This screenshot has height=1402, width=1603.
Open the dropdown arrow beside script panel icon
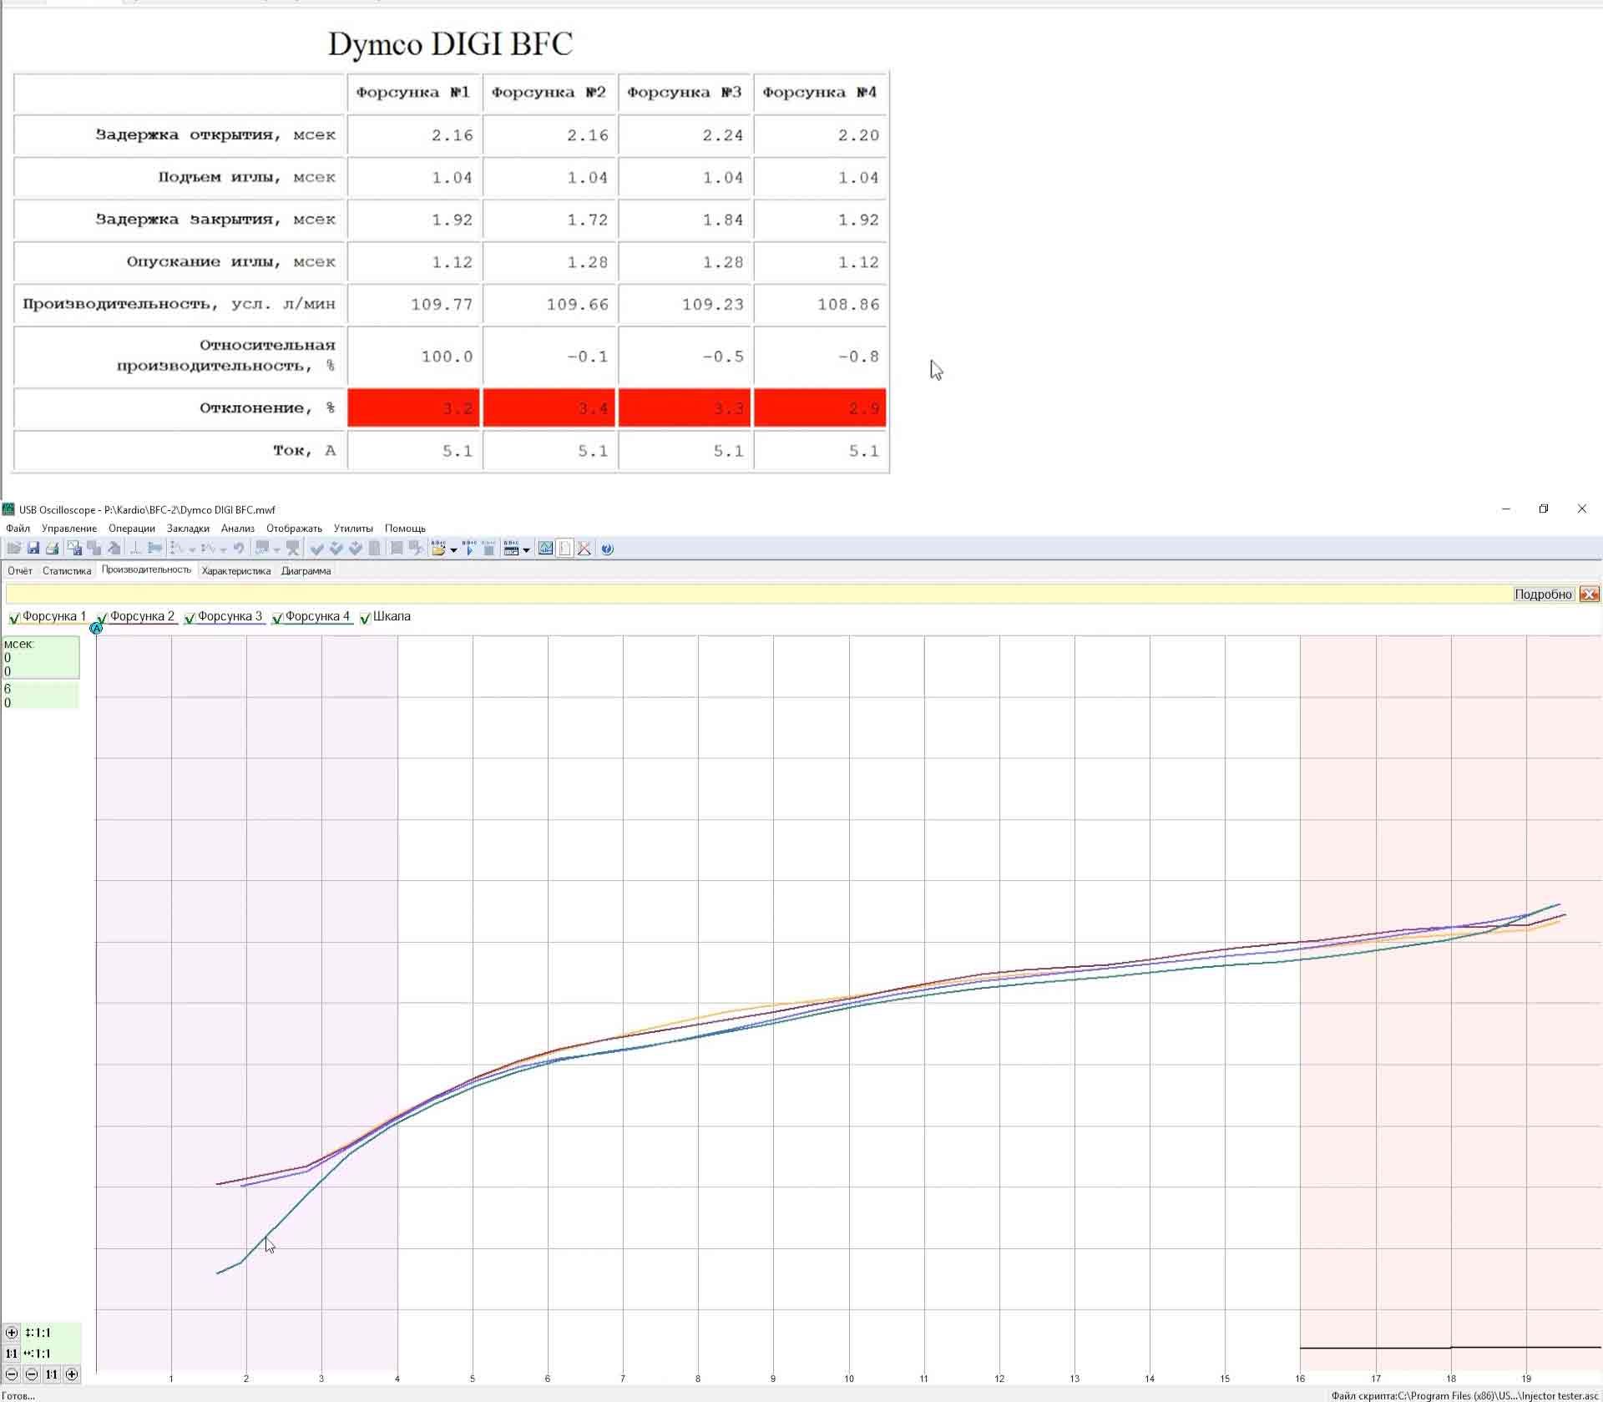[x=526, y=549]
